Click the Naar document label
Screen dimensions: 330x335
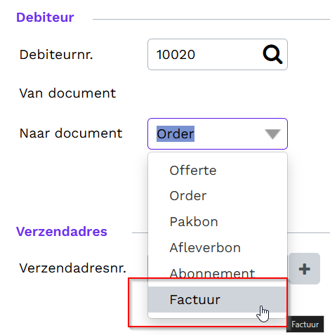pyautogui.click(x=71, y=133)
